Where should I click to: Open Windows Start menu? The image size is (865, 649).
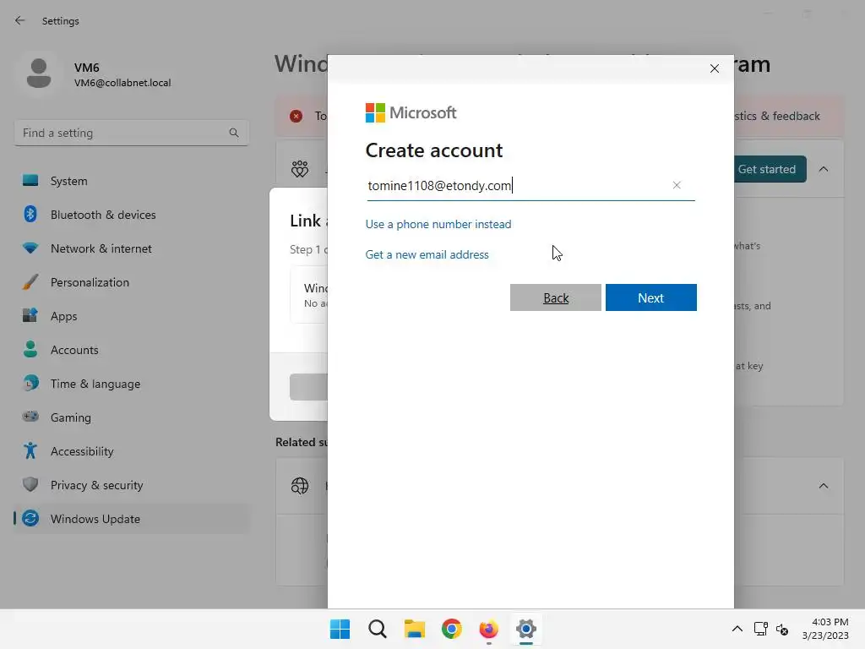coord(340,629)
